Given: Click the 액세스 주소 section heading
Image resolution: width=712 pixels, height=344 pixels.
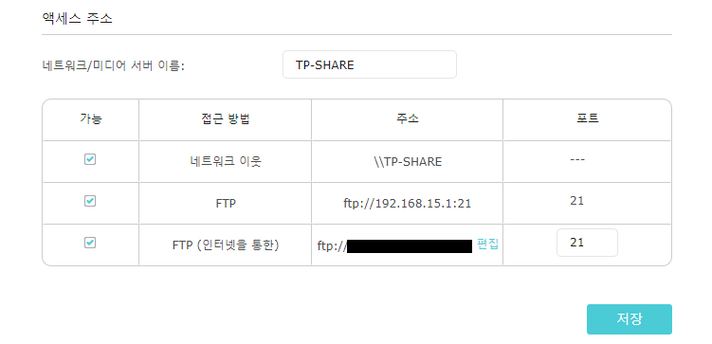Looking at the screenshot, I should (77, 19).
